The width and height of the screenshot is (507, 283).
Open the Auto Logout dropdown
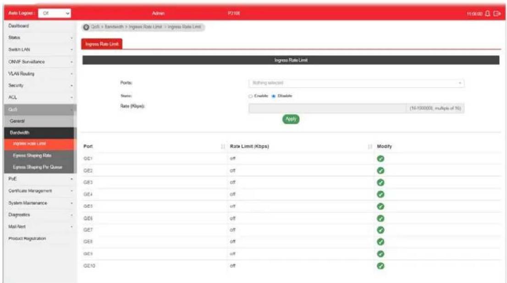pos(54,13)
